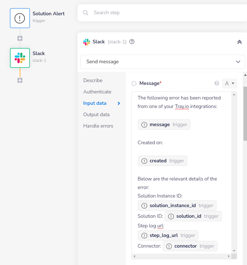Open help for the Slack connector
The width and height of the screenshot is (247, 265).
[132, 42]
